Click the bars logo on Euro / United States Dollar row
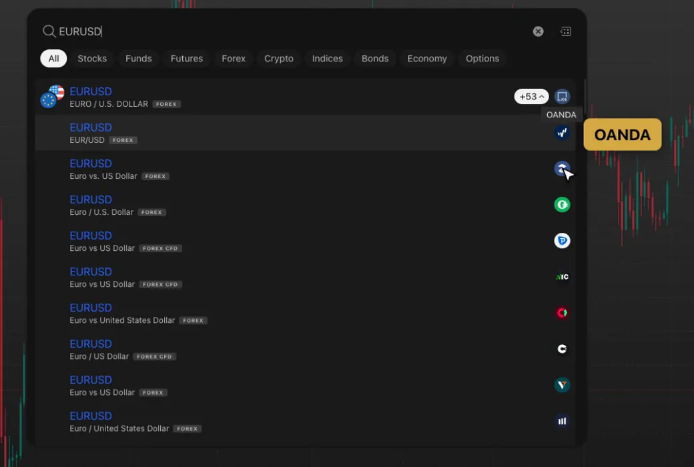The width and height of the screenshot is (694, 467). pyautogui.click(x=562, y=421)
